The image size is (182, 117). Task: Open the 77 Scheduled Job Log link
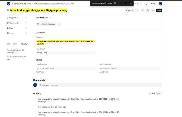click(46, 24)
